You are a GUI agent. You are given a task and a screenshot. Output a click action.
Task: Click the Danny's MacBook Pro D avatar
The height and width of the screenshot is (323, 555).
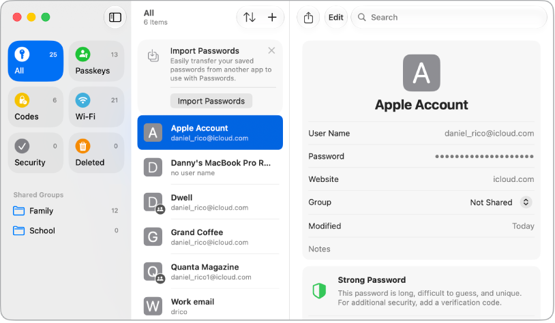click(153, 168)
